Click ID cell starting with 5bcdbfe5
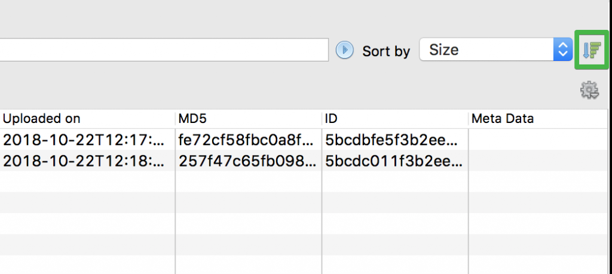 (x=391, y=140)
